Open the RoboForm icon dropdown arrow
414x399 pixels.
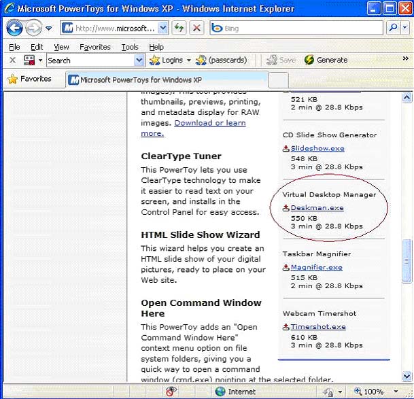pos(40,60)
